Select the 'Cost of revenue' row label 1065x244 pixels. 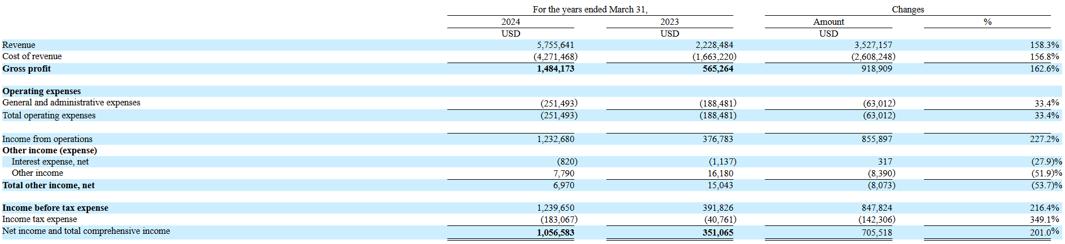pos(32,56)
